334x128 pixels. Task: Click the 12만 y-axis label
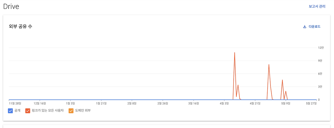click(x=321, y=48)
